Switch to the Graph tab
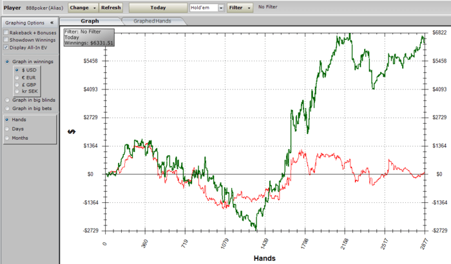This screenshot has width=451, height=264. coord(90,21)
